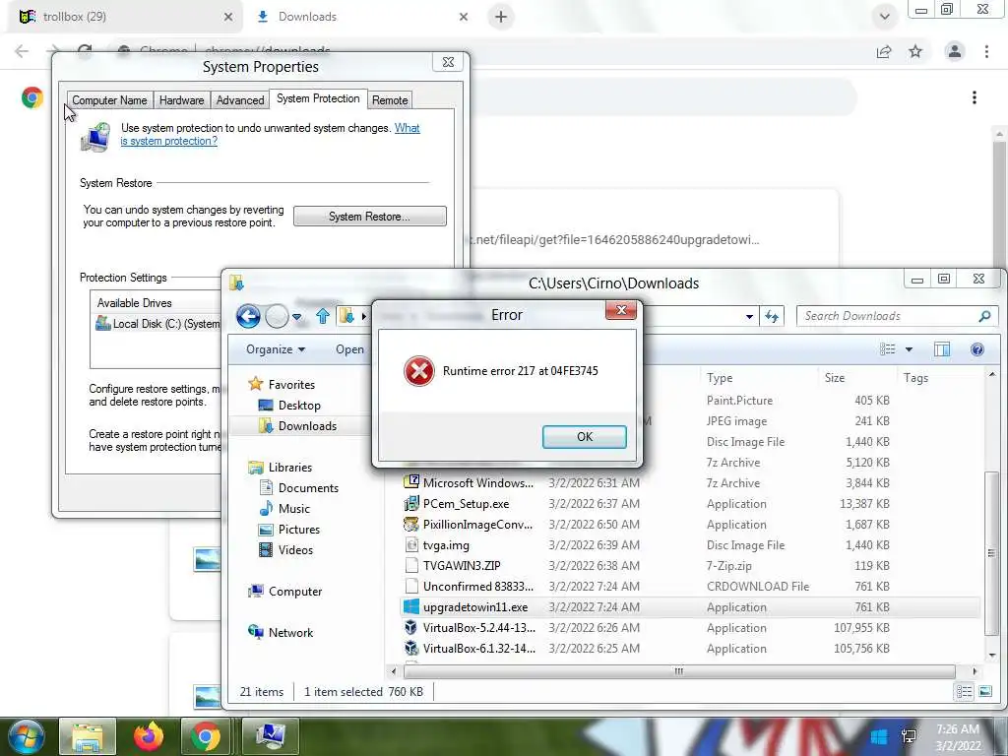Select the tvga.img file
The image size is (1008, 756).
446,545
